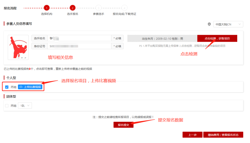The image size is (250, 143).
Task: Submit with the 报名提交 button
Action: (123, 125)
